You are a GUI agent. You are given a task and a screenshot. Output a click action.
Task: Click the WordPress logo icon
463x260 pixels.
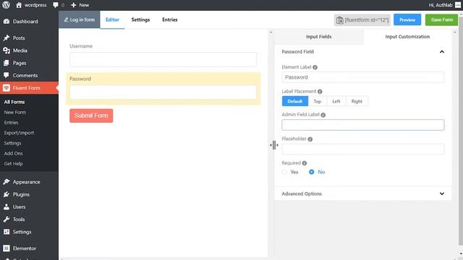[6, 5]
